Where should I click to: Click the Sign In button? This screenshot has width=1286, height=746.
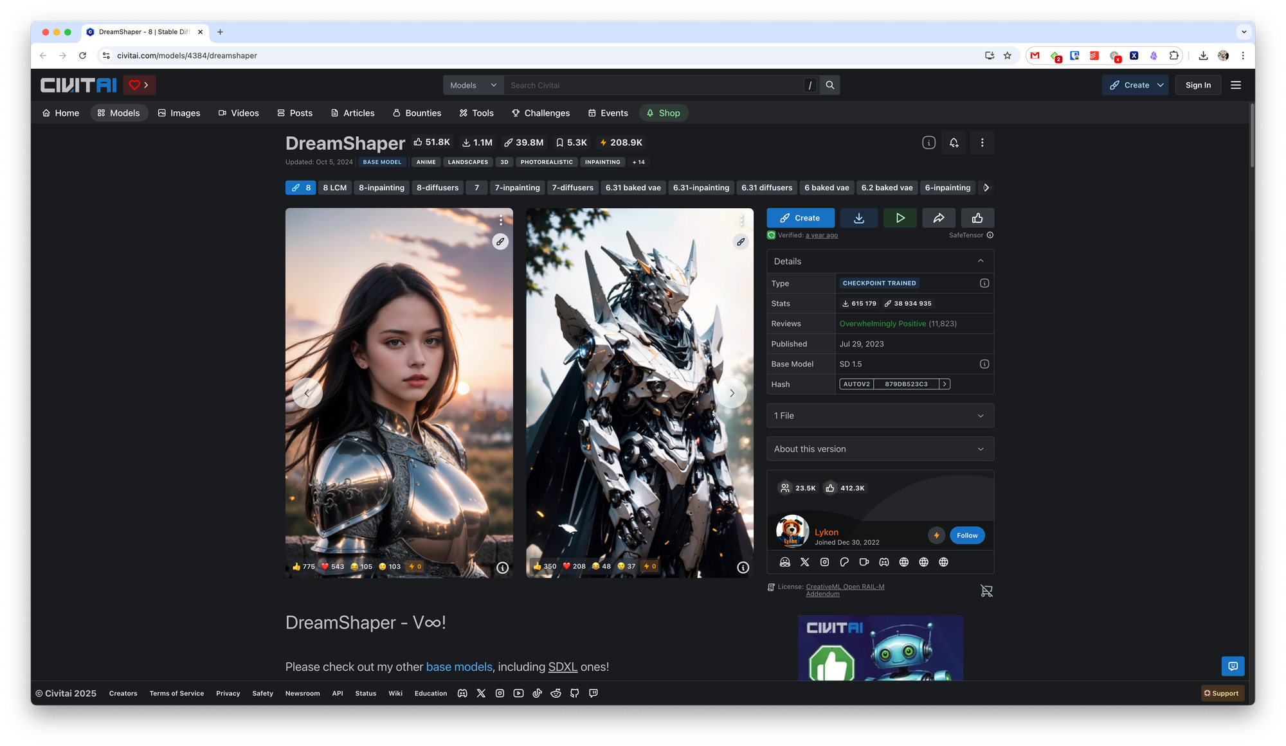(1197, 85)
